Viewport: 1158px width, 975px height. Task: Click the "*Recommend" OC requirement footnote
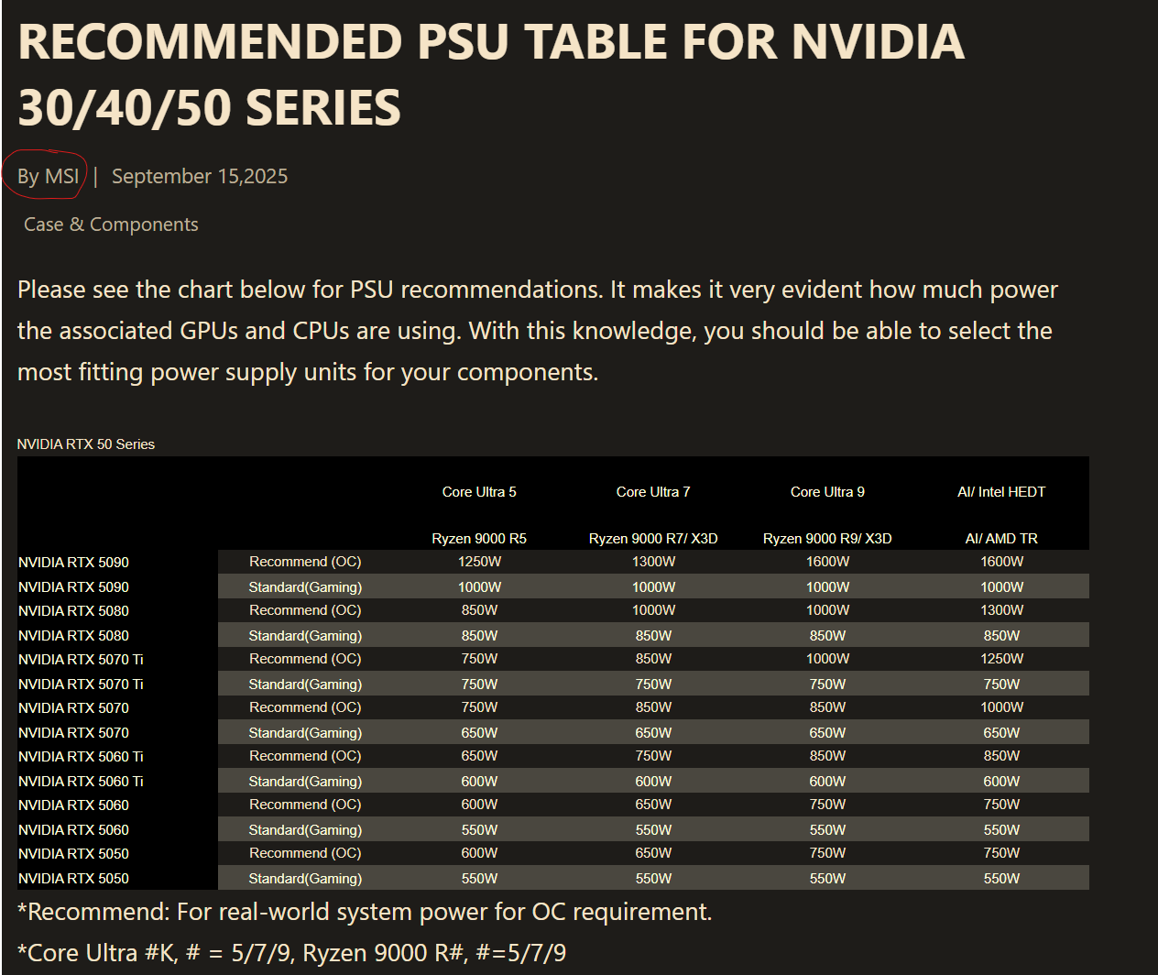click(x=365, y=912)
